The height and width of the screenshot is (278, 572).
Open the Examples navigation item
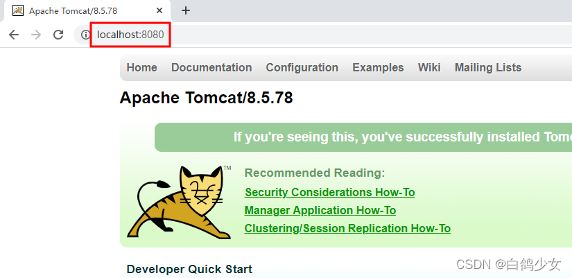tap(378, 67)
